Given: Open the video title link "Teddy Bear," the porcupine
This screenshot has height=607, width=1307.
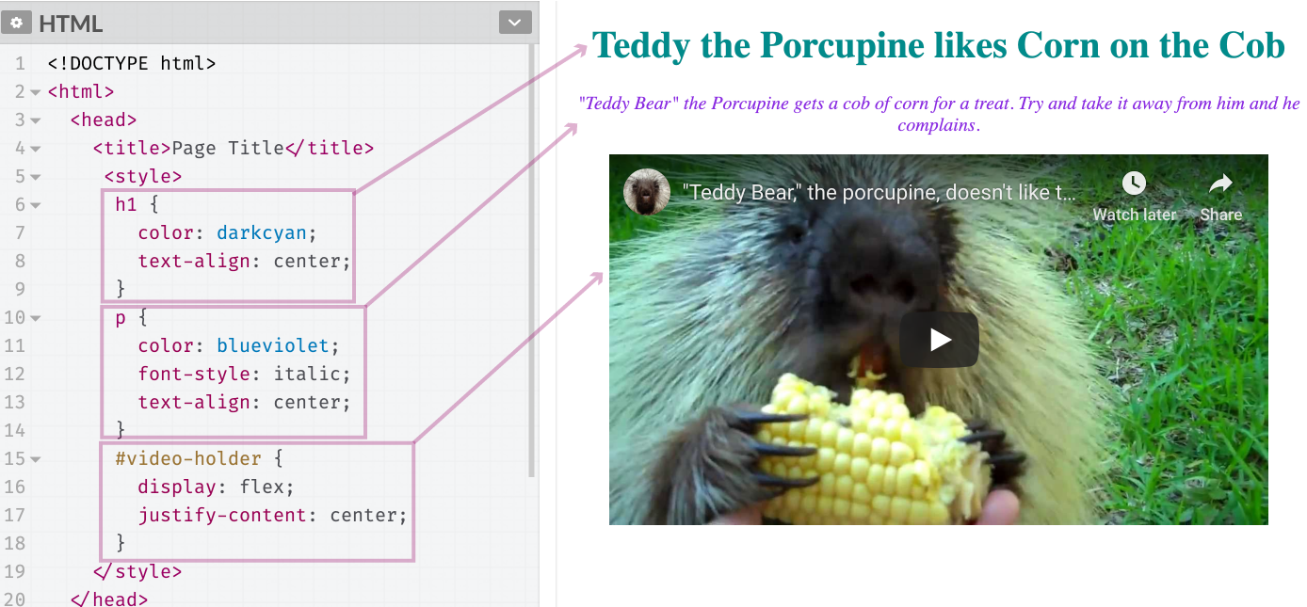Looking at the screenshot, I should [879, 193].
